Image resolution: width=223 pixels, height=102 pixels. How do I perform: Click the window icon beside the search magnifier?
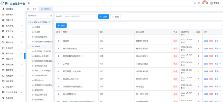click(199, 3)
